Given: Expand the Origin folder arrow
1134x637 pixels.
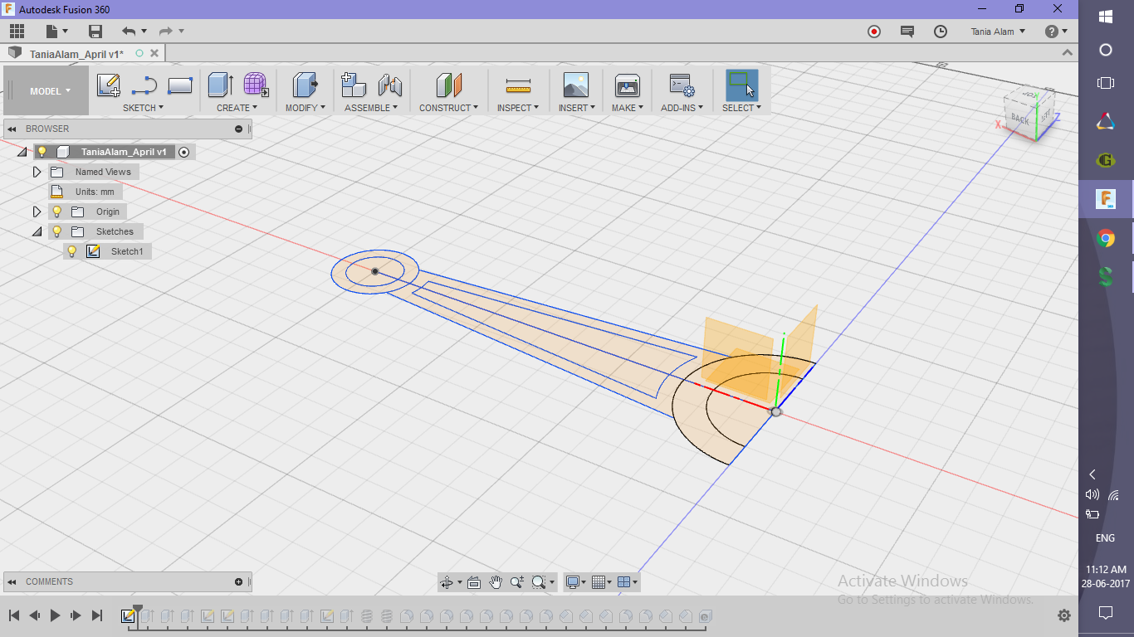Looking at the screenshot, I should click(x=37, y=212).
